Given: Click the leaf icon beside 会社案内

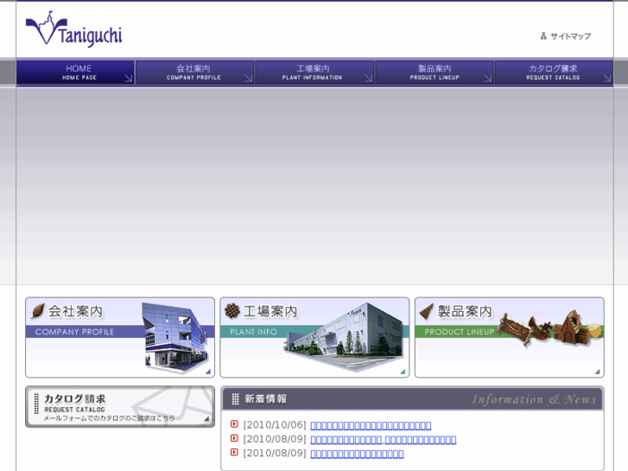Looking at the screenshot, I should 38,310.
